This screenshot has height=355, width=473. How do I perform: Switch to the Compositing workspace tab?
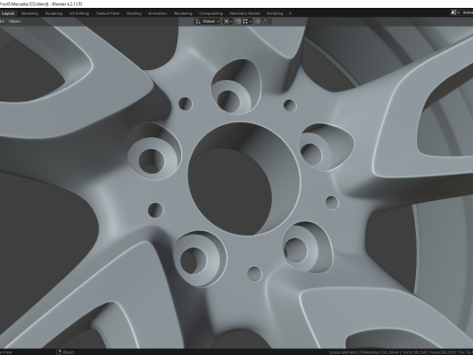[211, 14]
